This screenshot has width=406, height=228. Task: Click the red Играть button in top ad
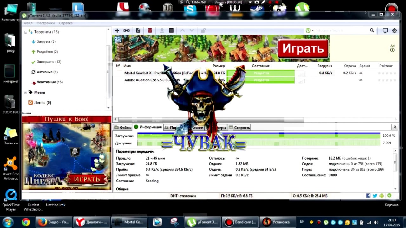click(x=303, y=49)
